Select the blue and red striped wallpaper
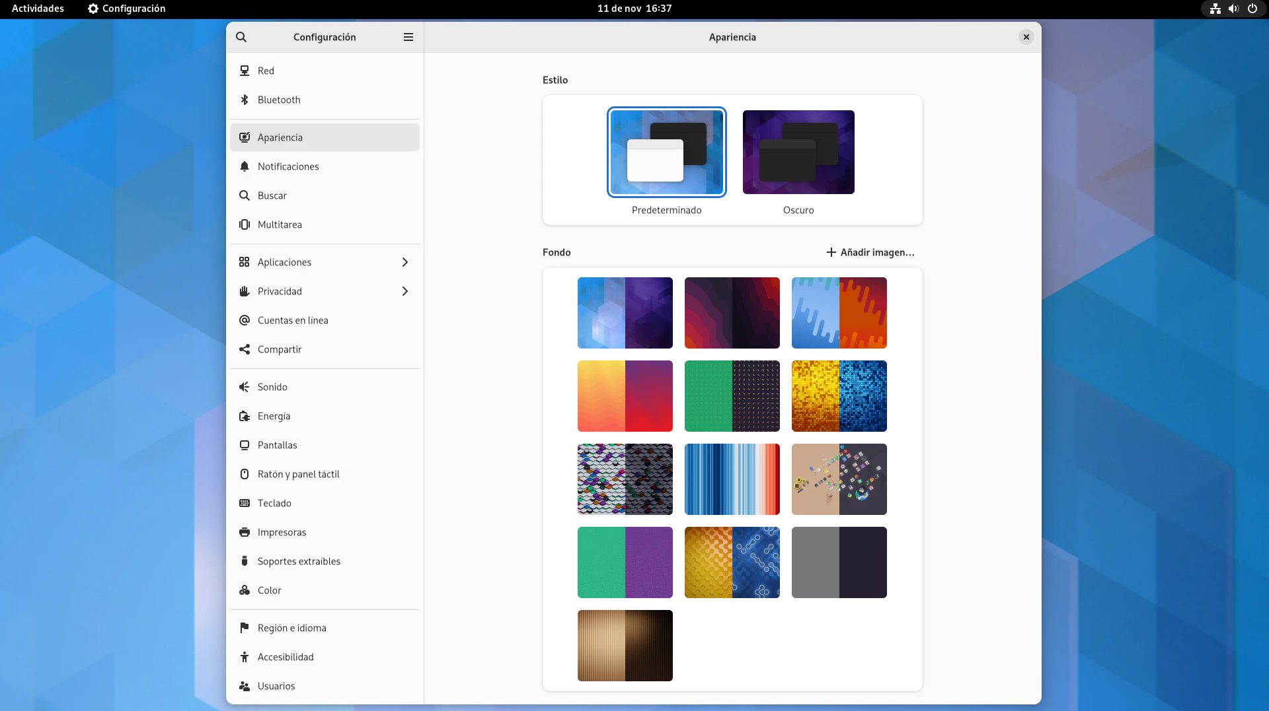 click(732, 479)
